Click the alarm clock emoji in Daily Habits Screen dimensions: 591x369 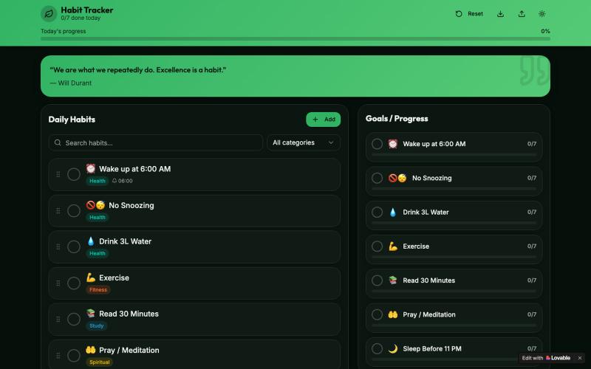90,169
